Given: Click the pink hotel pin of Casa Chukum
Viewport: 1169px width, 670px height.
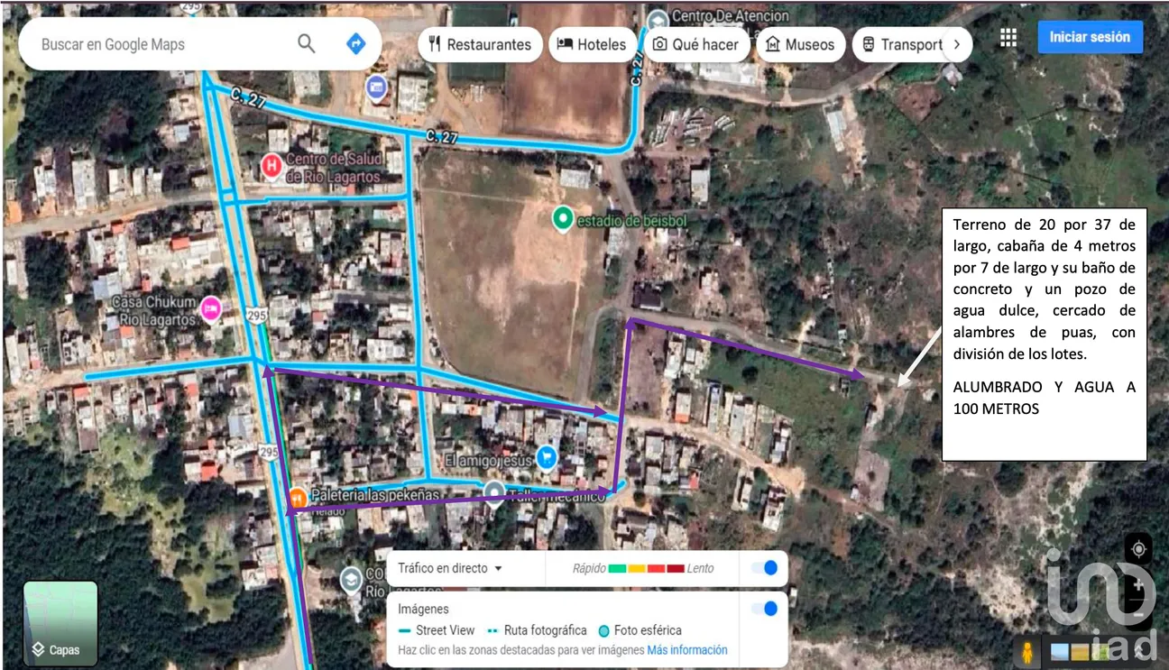Looking at the screenshot, I should point(211,308).
